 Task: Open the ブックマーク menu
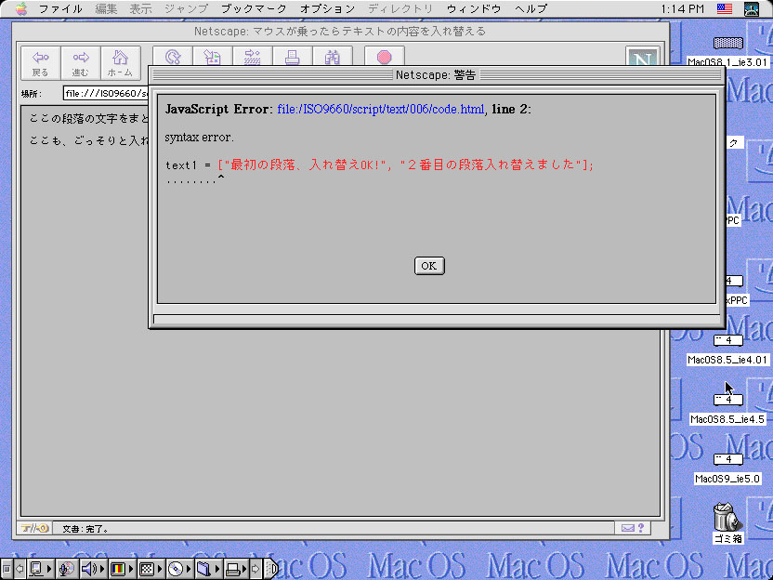254,9
